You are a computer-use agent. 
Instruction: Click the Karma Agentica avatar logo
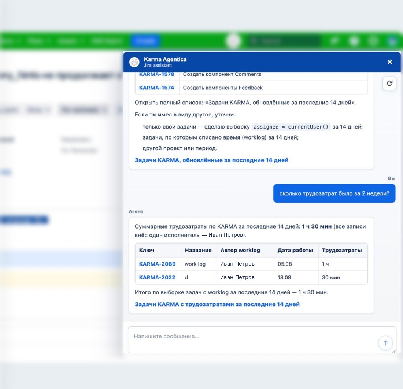tap(134, 62)
